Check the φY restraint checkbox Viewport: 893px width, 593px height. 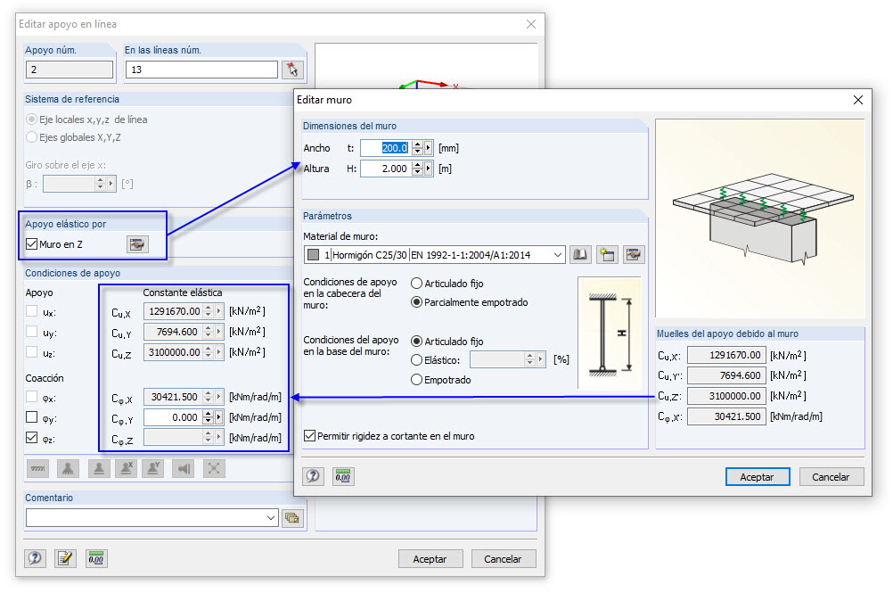click(32, 417)
